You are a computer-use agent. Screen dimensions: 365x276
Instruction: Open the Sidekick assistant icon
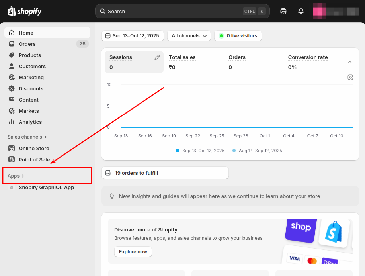[283, 11]
